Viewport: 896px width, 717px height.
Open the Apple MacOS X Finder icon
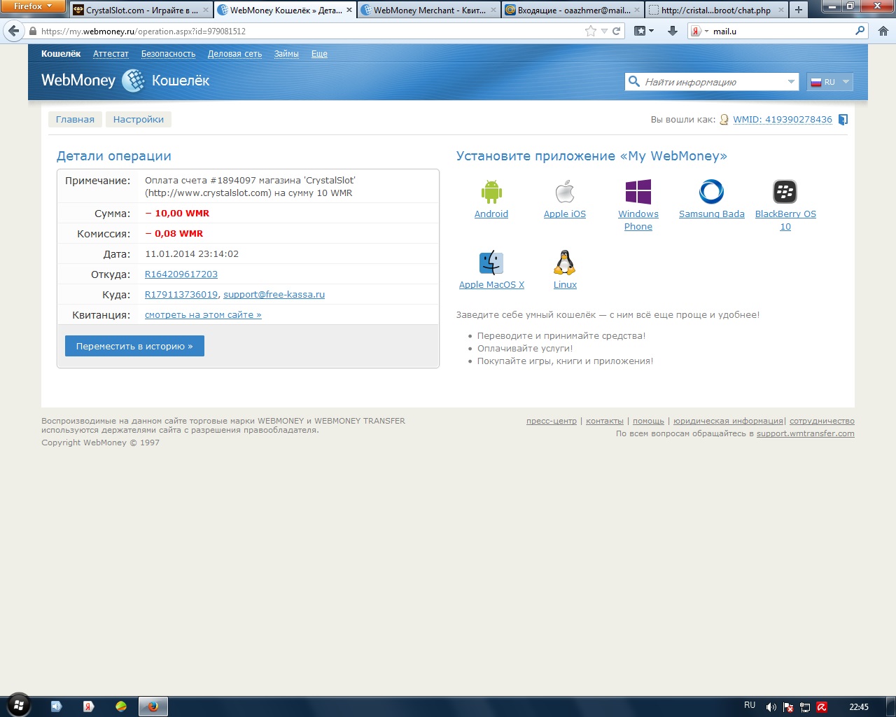pos(491,263)
